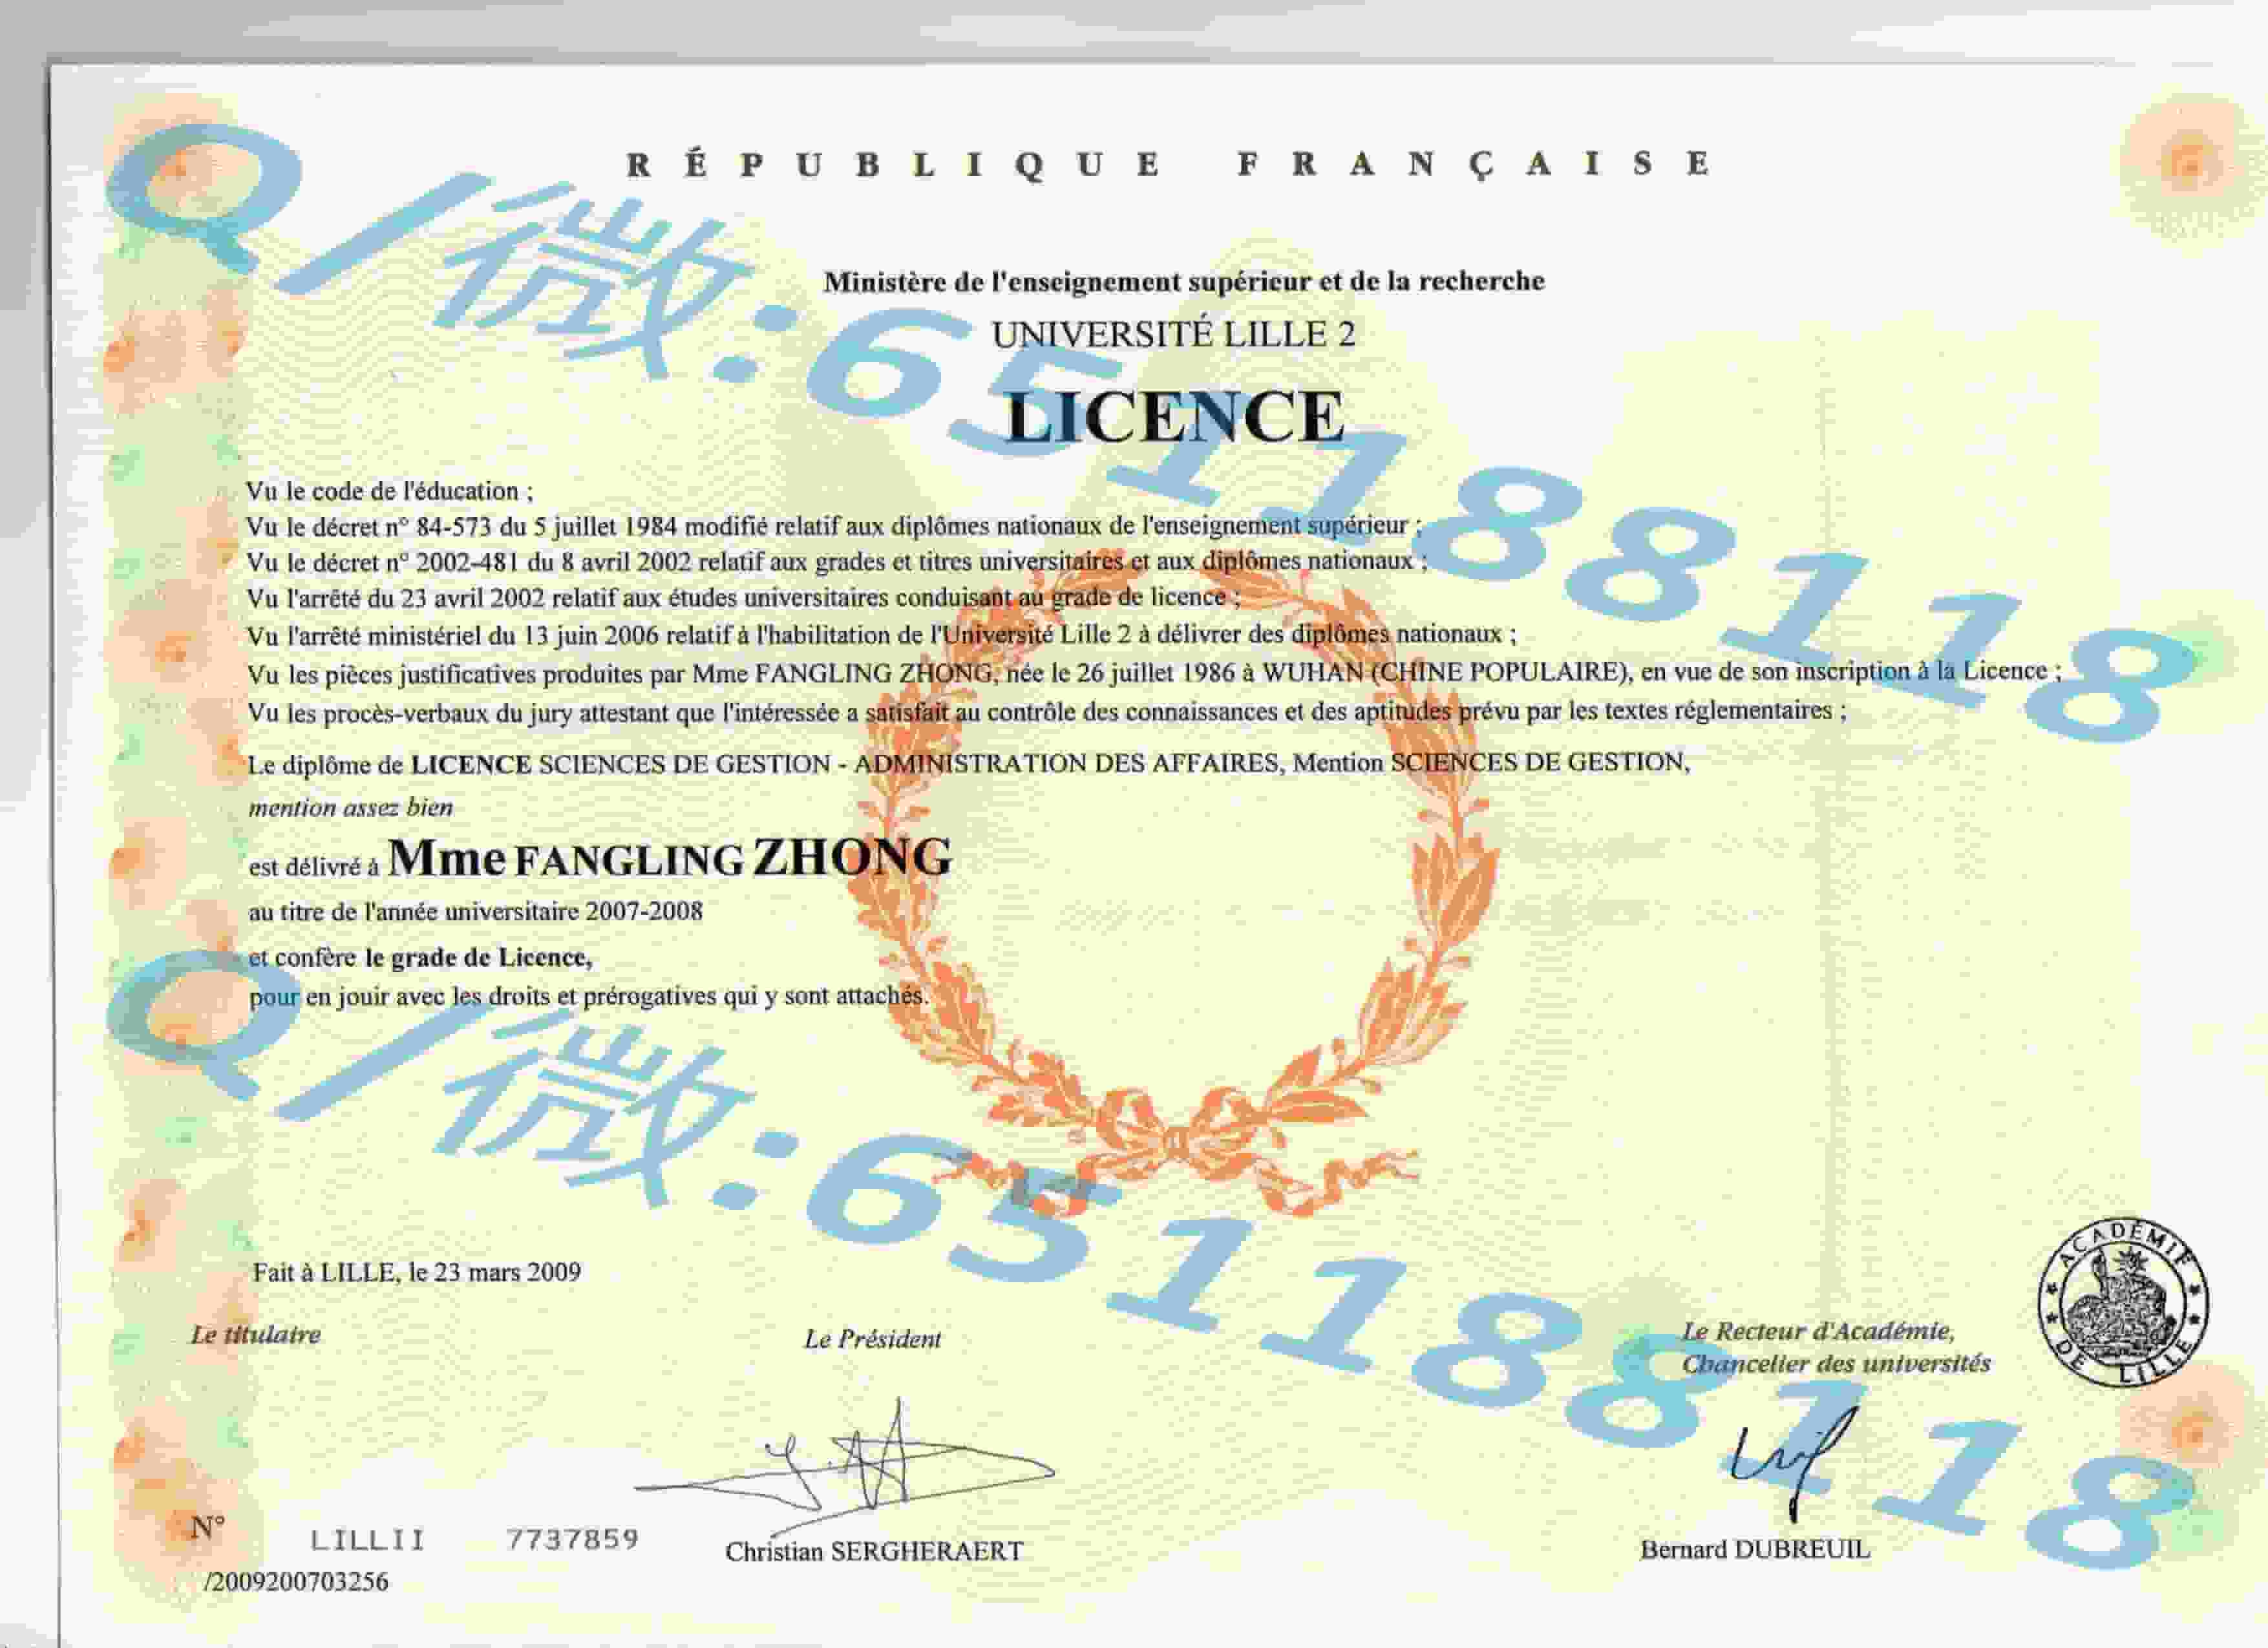Click the president's handwritten signature
This screenshot has width=2268, height=1648.
(845, 1466)
